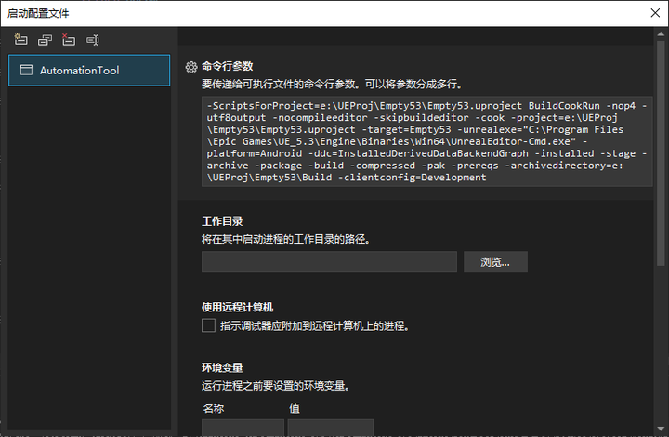Click the gear icon beside 命令行参数
This screenshot has width=669, height=437.
pos(191,67)
